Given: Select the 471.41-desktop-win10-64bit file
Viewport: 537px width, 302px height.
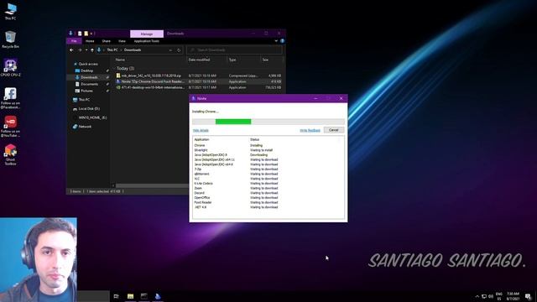Looking at the screenshot, I should 198,87.
